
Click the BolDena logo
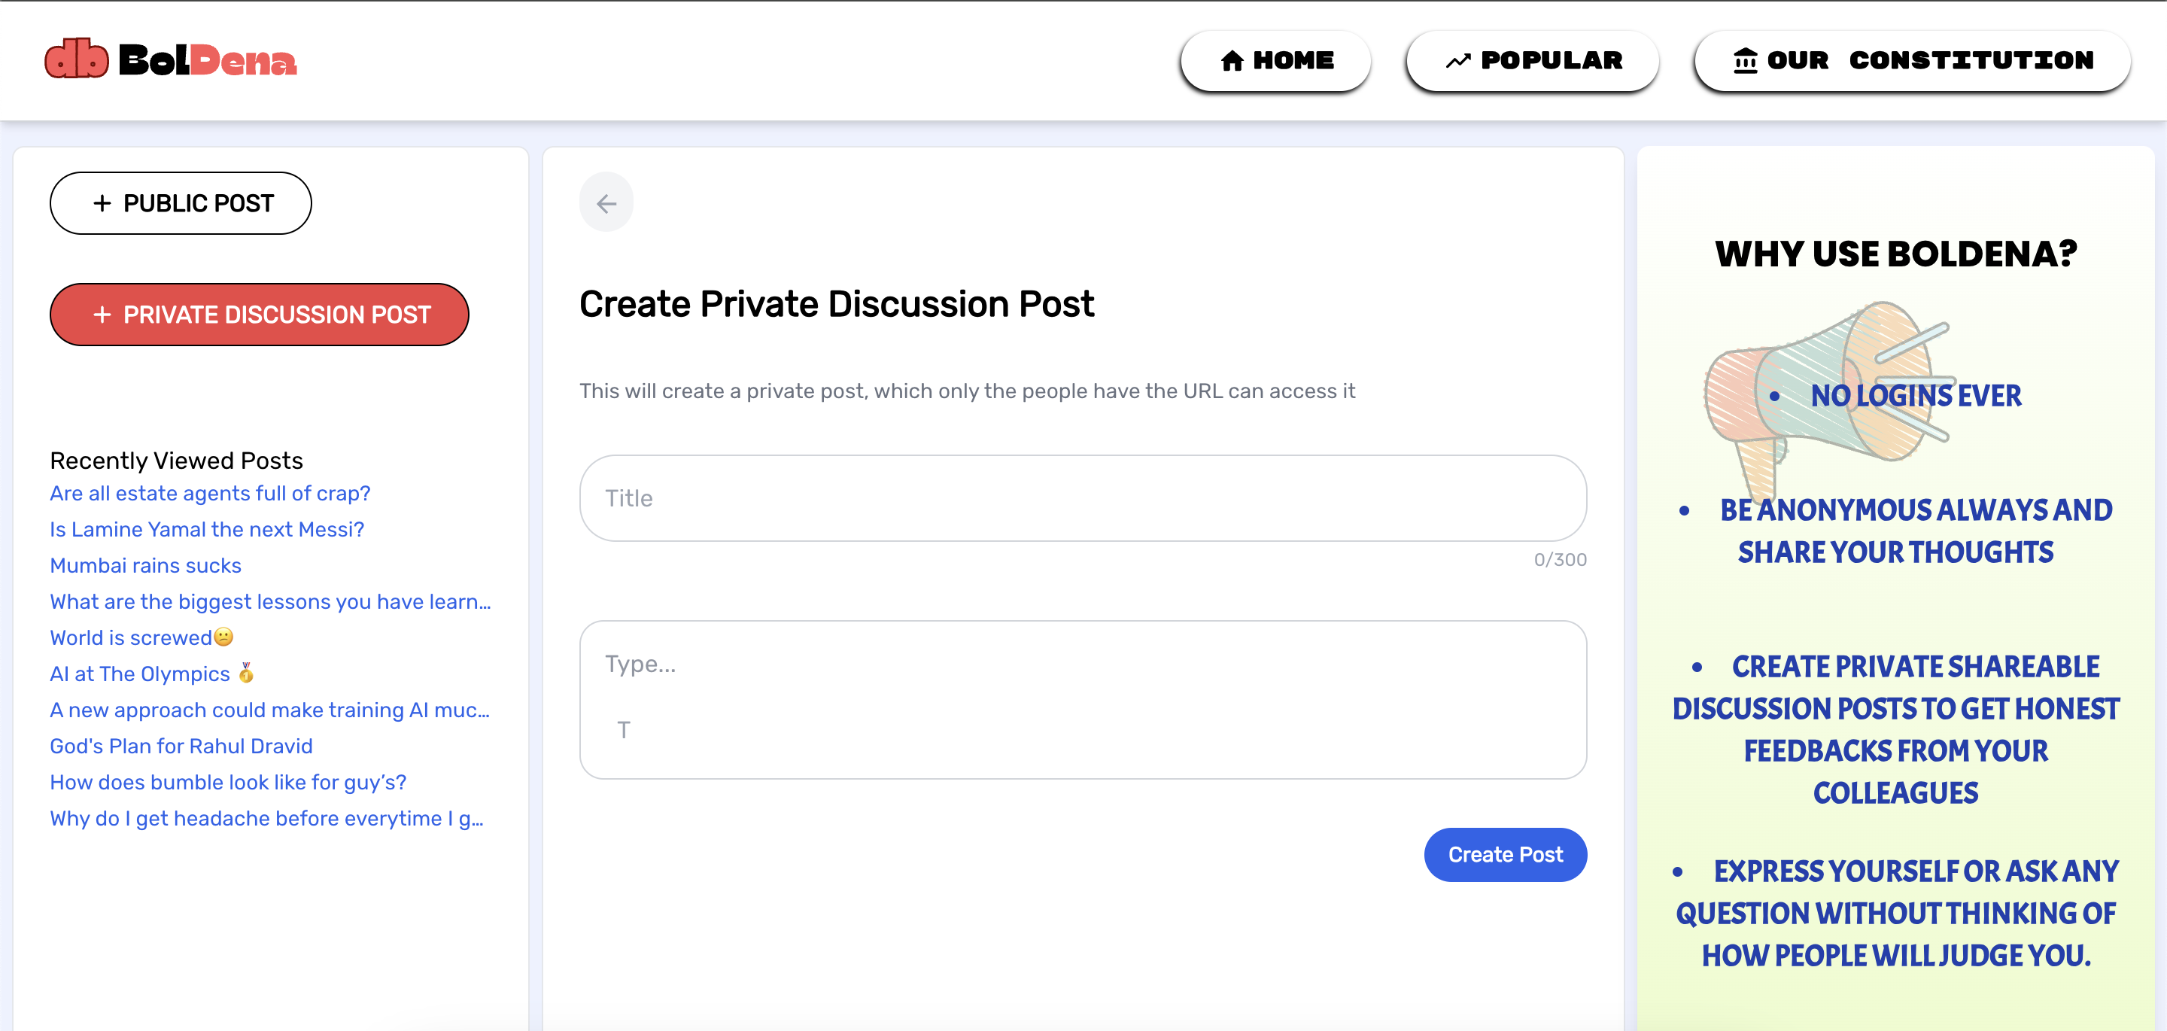pos(171,59)
